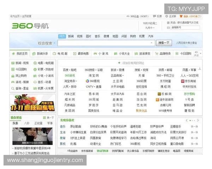Open the 酒仙网购酒 bottom link
This screenshot has width=212, height=169.
point(102,151)
